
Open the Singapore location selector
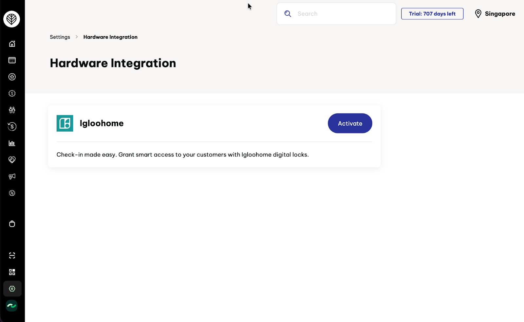pos(495,14)
